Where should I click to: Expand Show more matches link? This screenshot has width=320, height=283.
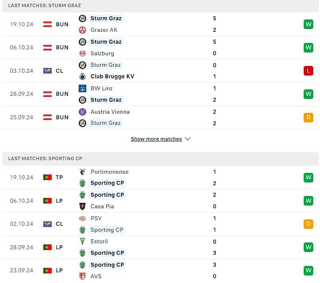tap(156, 139)
